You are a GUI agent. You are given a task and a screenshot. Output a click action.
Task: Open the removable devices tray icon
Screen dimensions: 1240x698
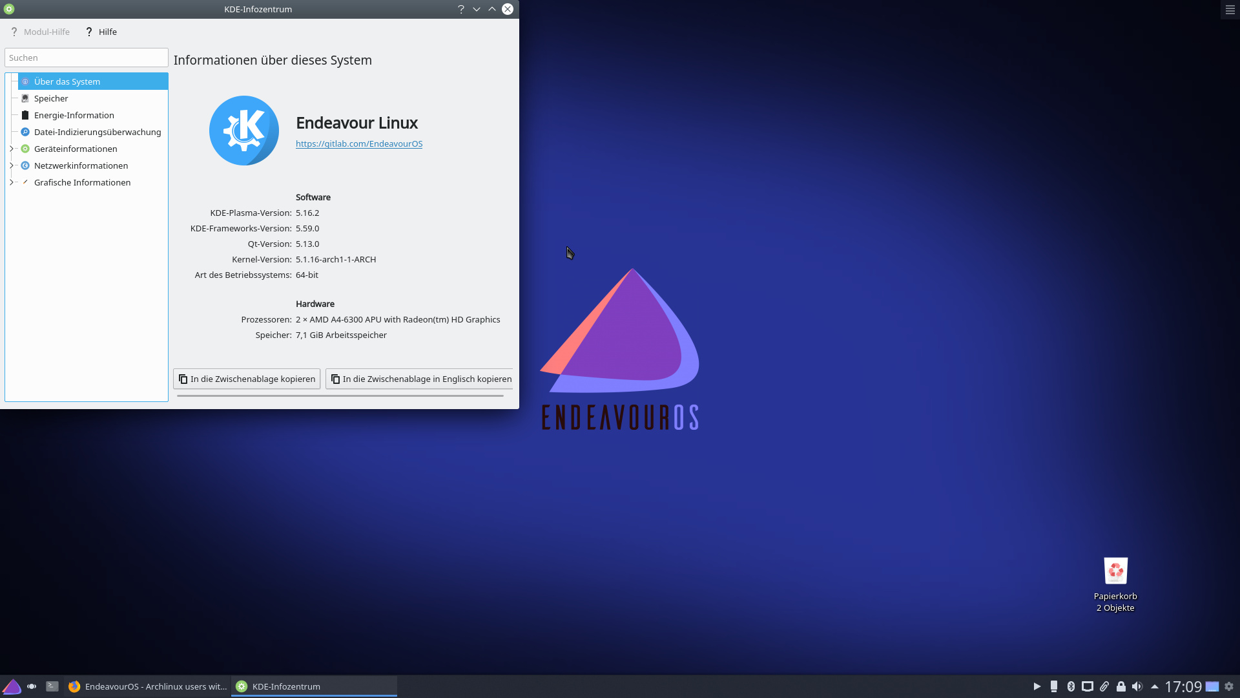pos(1054,686)
